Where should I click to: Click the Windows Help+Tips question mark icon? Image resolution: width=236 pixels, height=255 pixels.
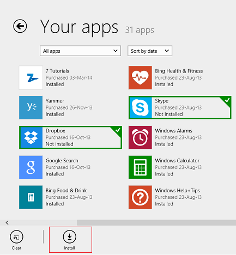click(x=140, y=197)
